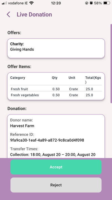Screen dimensions: 112x200
Task: Tap the back arrow icon
Action: (x=8, y=14)
